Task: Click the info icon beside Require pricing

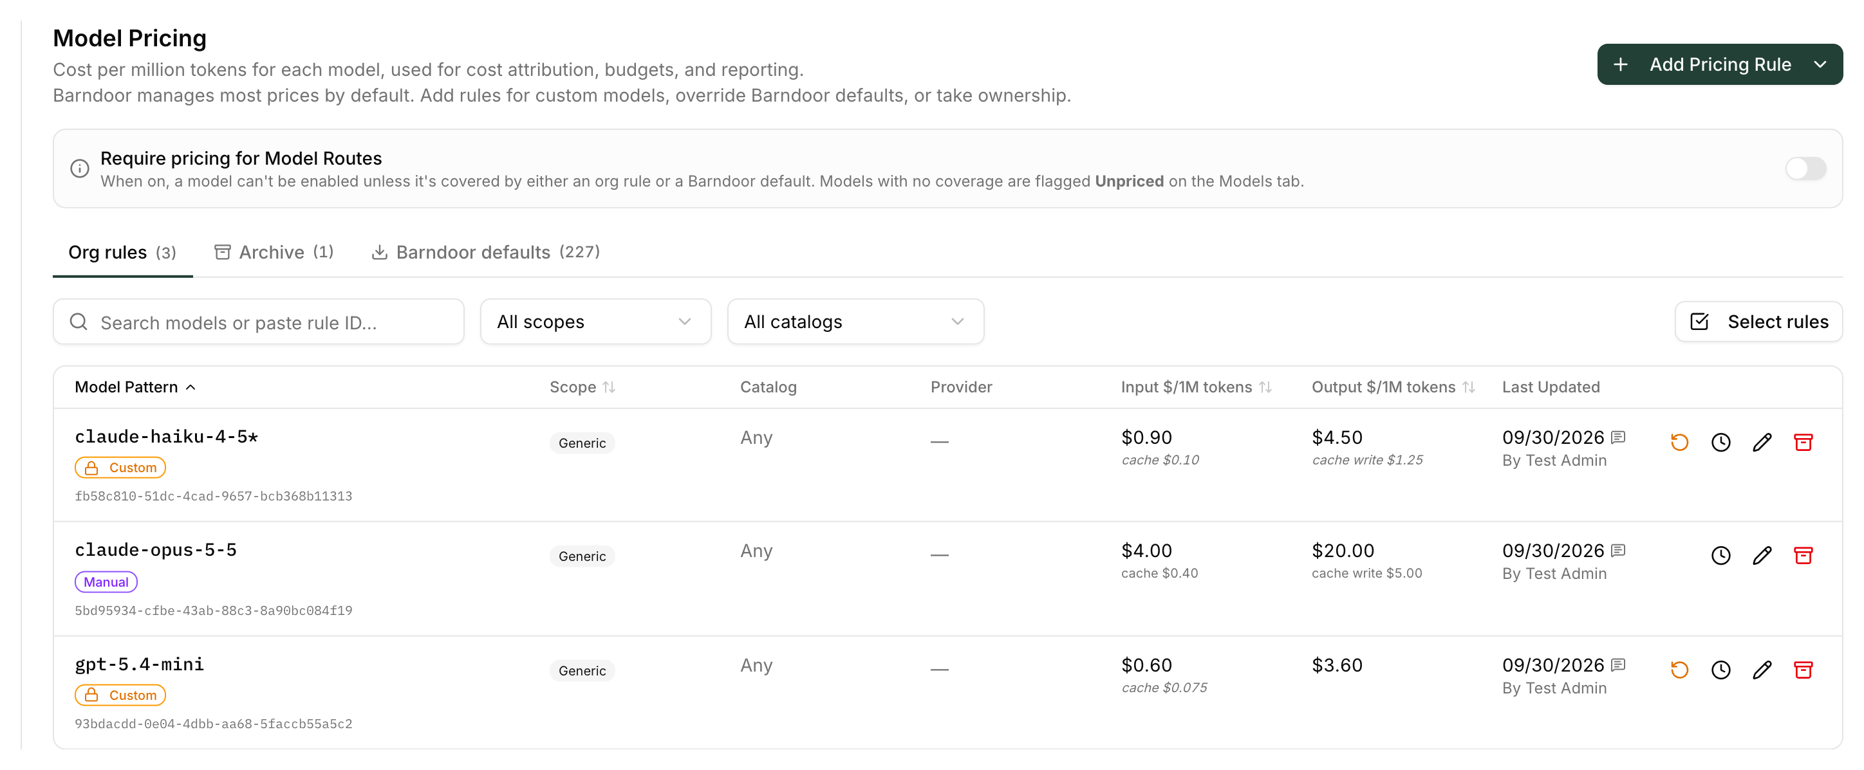Action: (x=80, y=169)
